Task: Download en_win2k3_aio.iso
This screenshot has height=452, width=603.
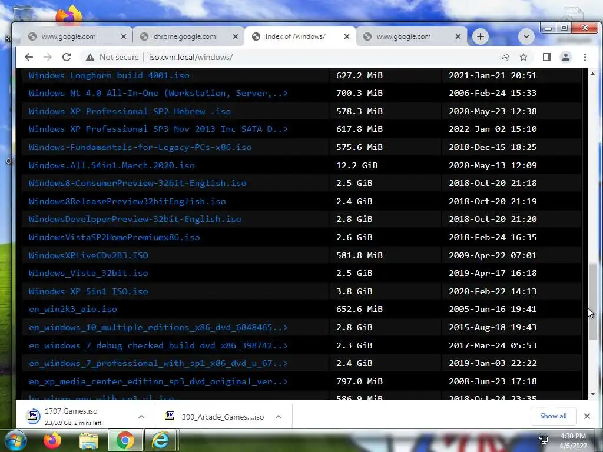Action: click(x=72, y=309)
